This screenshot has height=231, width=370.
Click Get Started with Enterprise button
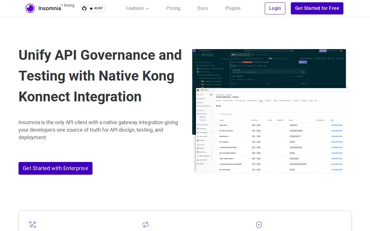55,168
